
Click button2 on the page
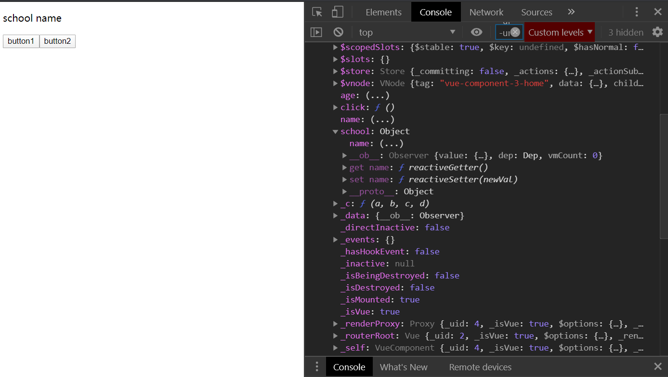click(57, 41)
